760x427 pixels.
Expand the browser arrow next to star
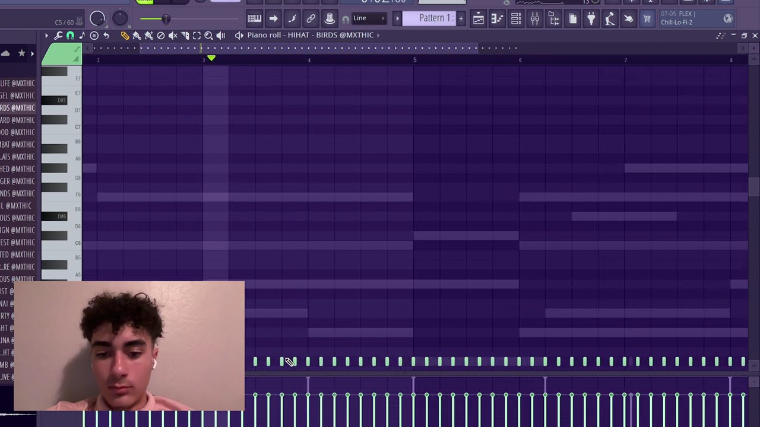click(32, 54)
